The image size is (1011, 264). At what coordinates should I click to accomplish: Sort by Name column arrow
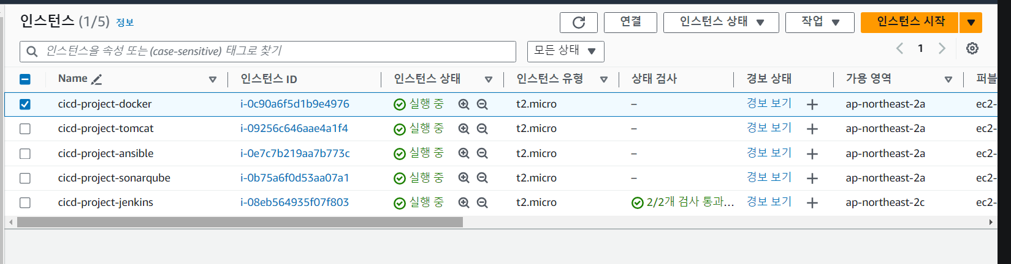click(x=213, y=79)
